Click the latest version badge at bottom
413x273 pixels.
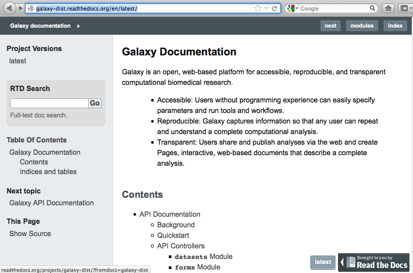click(x=323, y=262)
